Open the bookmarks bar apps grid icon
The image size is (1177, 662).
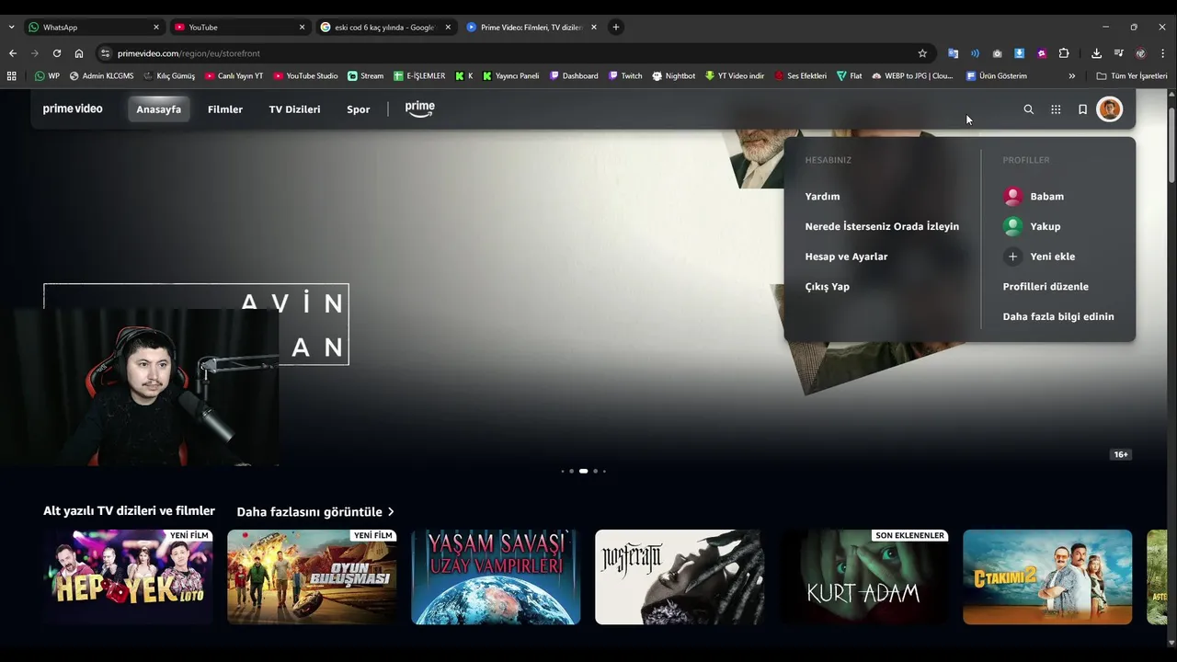click(x=11, y=76)
